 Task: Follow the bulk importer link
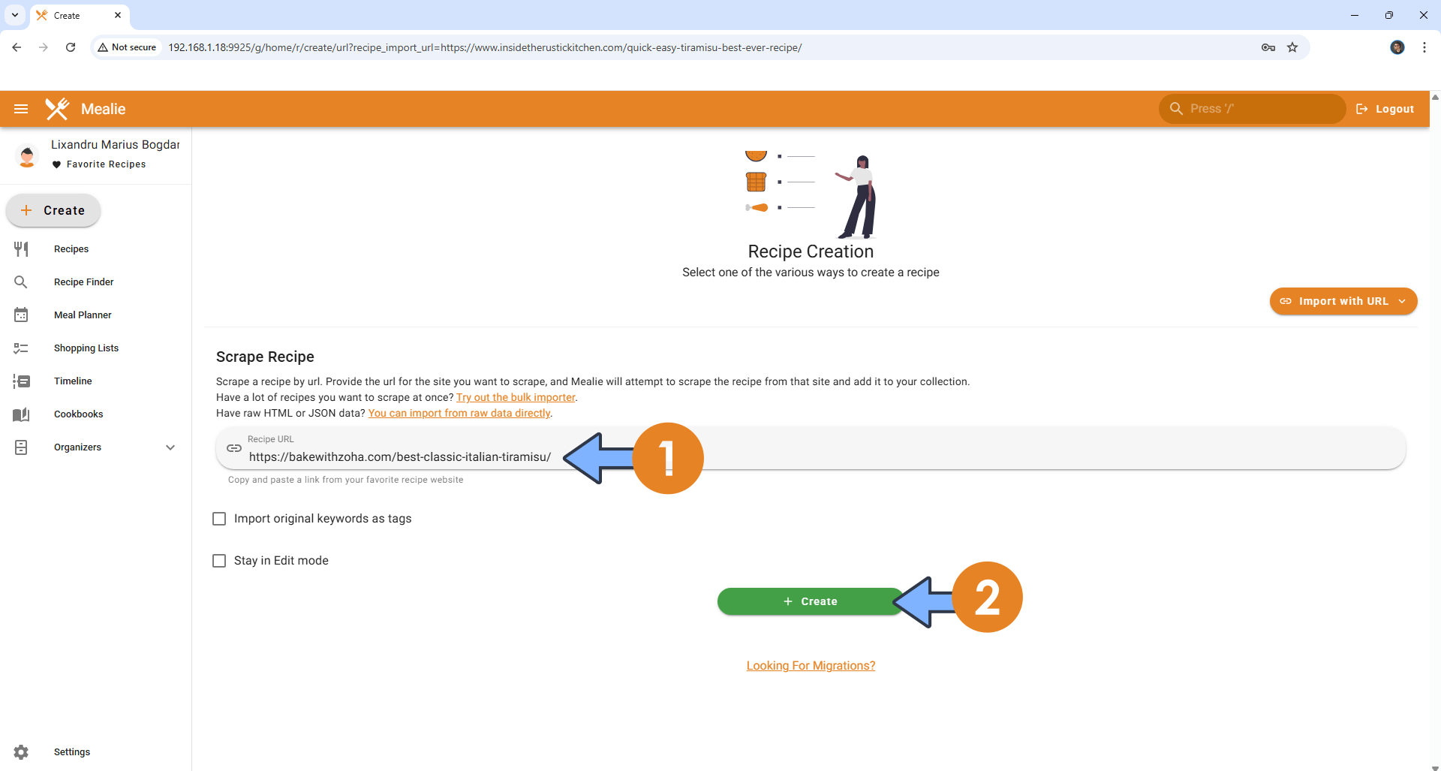pyautogui.click(x=516, y=397)
